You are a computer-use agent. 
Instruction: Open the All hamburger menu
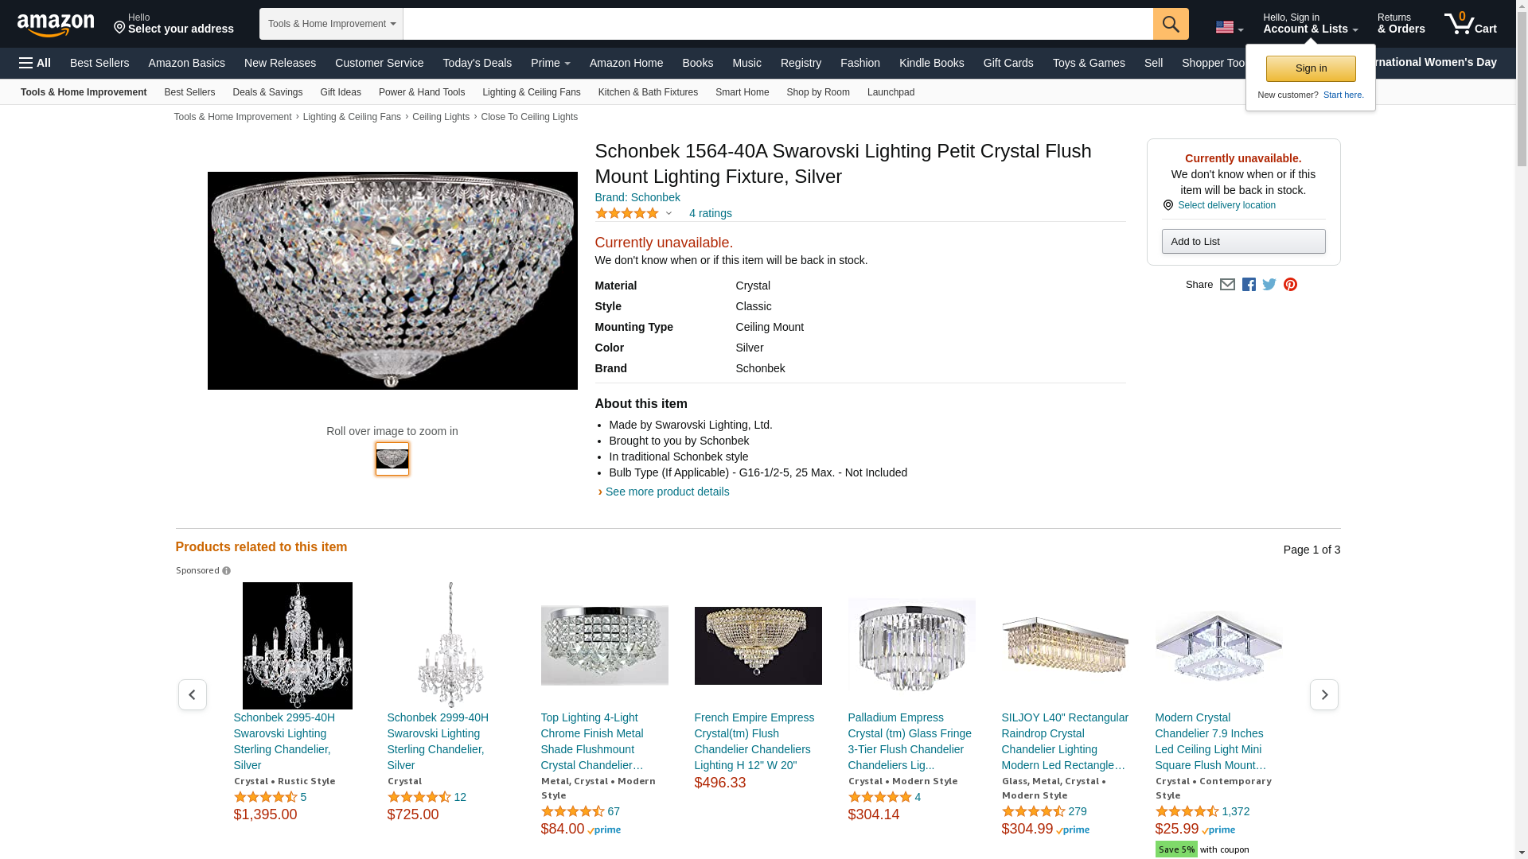pyautogui.click(x=35, y=63)
